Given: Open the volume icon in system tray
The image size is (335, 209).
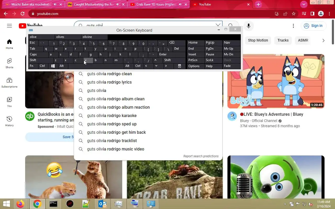Looking at the screenshot, I should click(310, 204).
